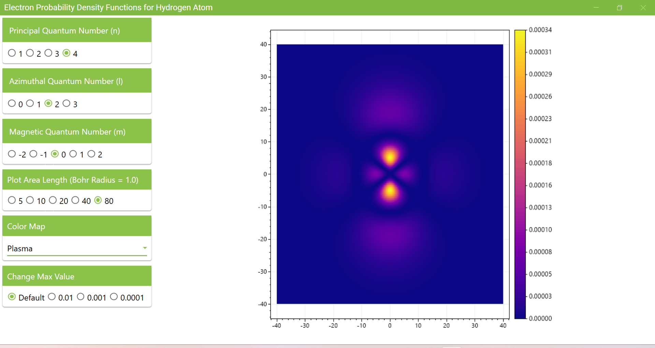Set max value to 0.01
Viewport: 655px width, 348px height.
(x=52, y=297)
